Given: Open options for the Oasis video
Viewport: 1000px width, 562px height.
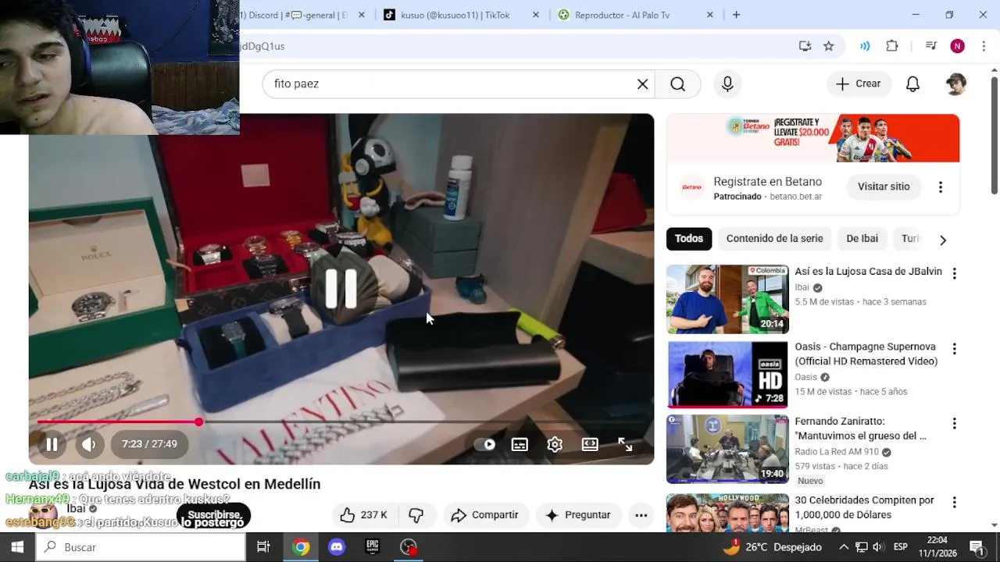Looking at the screenshot, I should click(954, 348).
